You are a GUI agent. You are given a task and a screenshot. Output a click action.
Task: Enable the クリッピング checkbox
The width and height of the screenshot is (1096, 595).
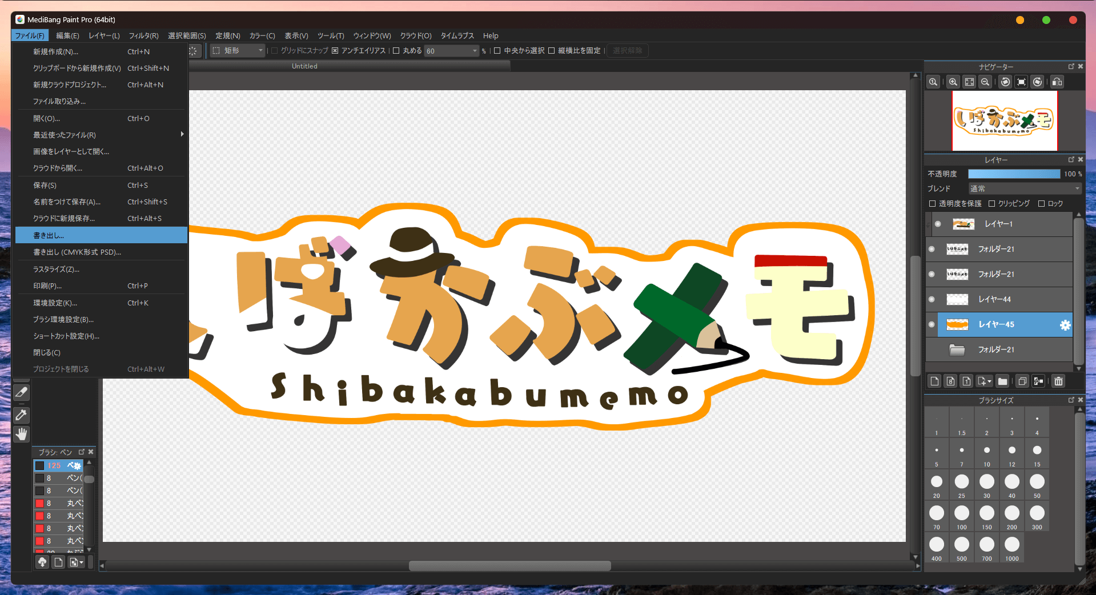[992, 204]
